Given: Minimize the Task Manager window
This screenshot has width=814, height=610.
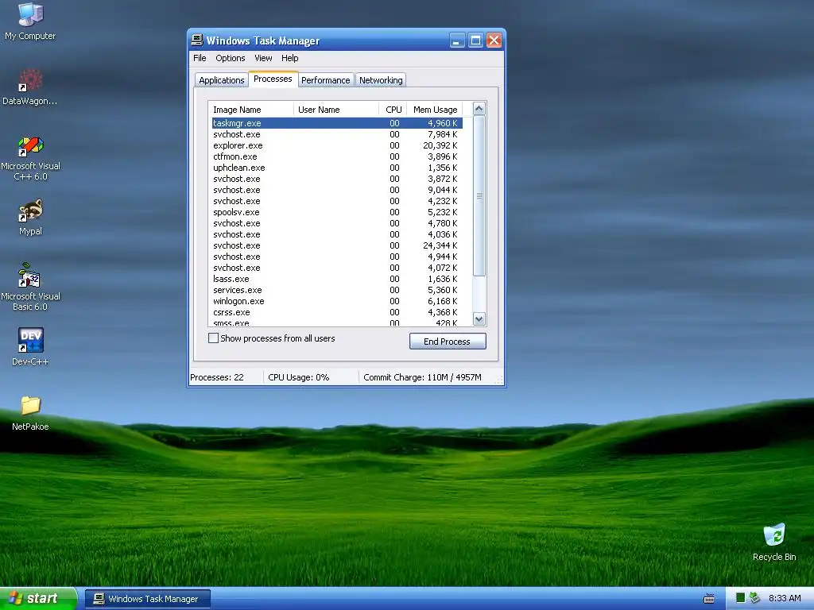Looking at the screenshot, I should pos(456,41).
